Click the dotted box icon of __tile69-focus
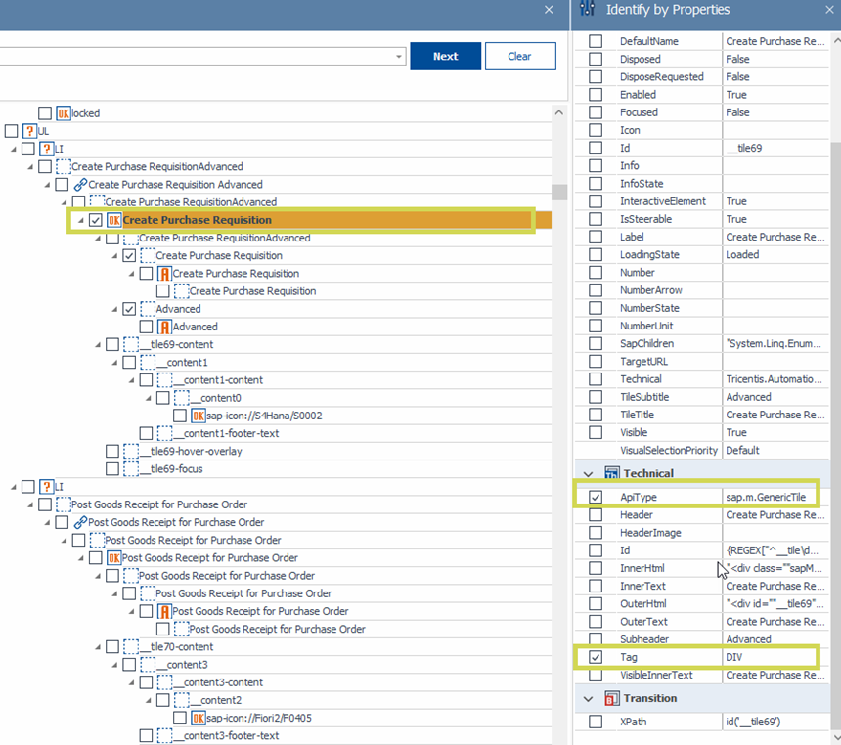 [130, 468]
